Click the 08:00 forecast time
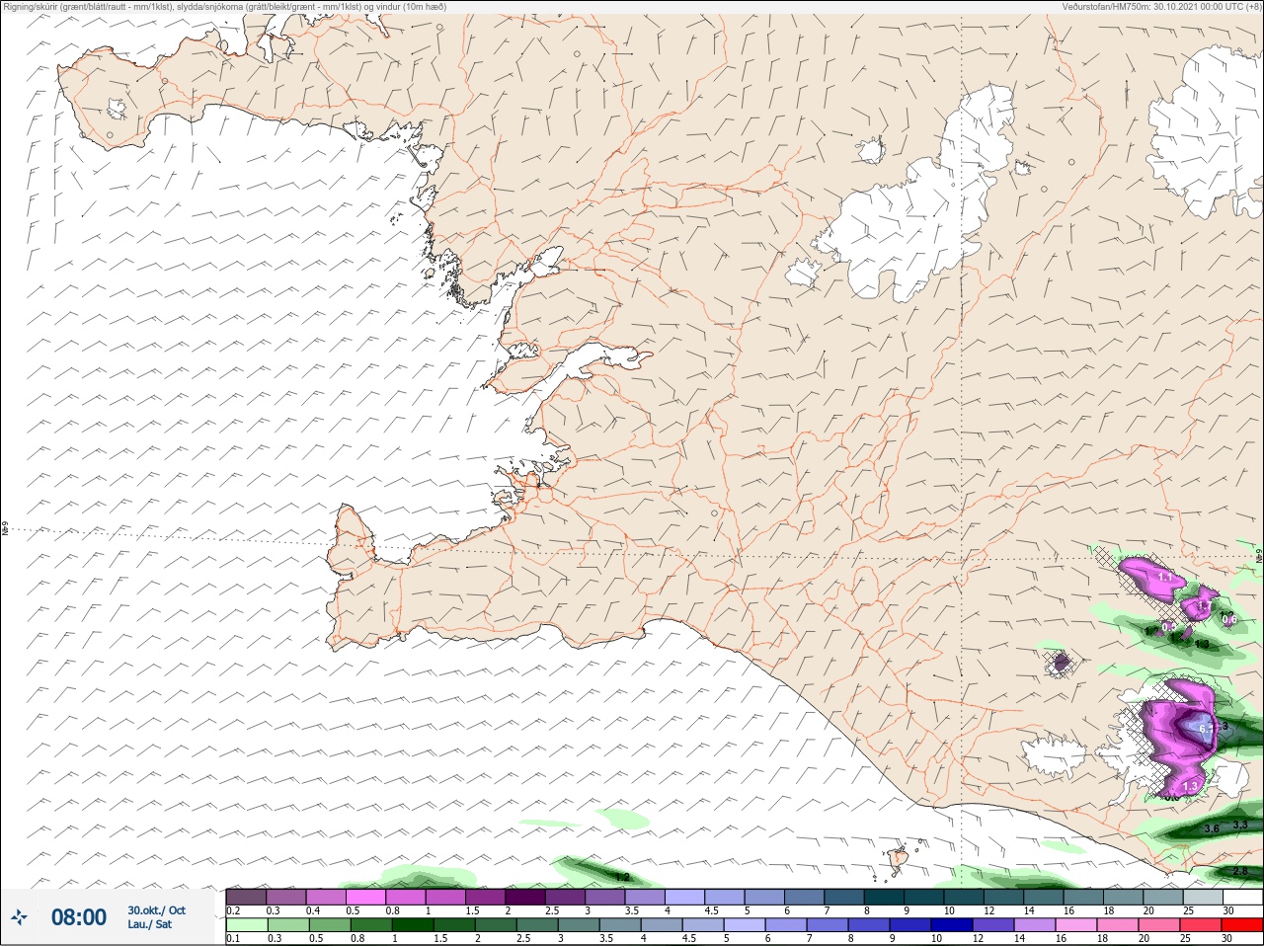 [x=79, y=917]
